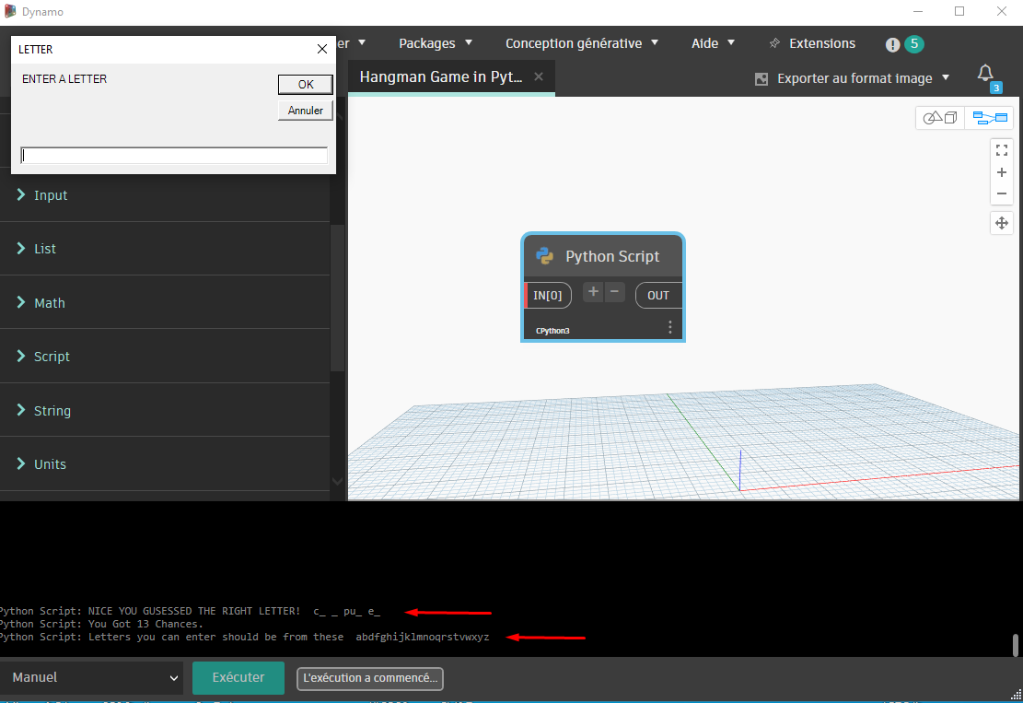Switch to 3D geometry preview mode
Viewport: 1023px width, 703px height.
(x=939, y=118)
